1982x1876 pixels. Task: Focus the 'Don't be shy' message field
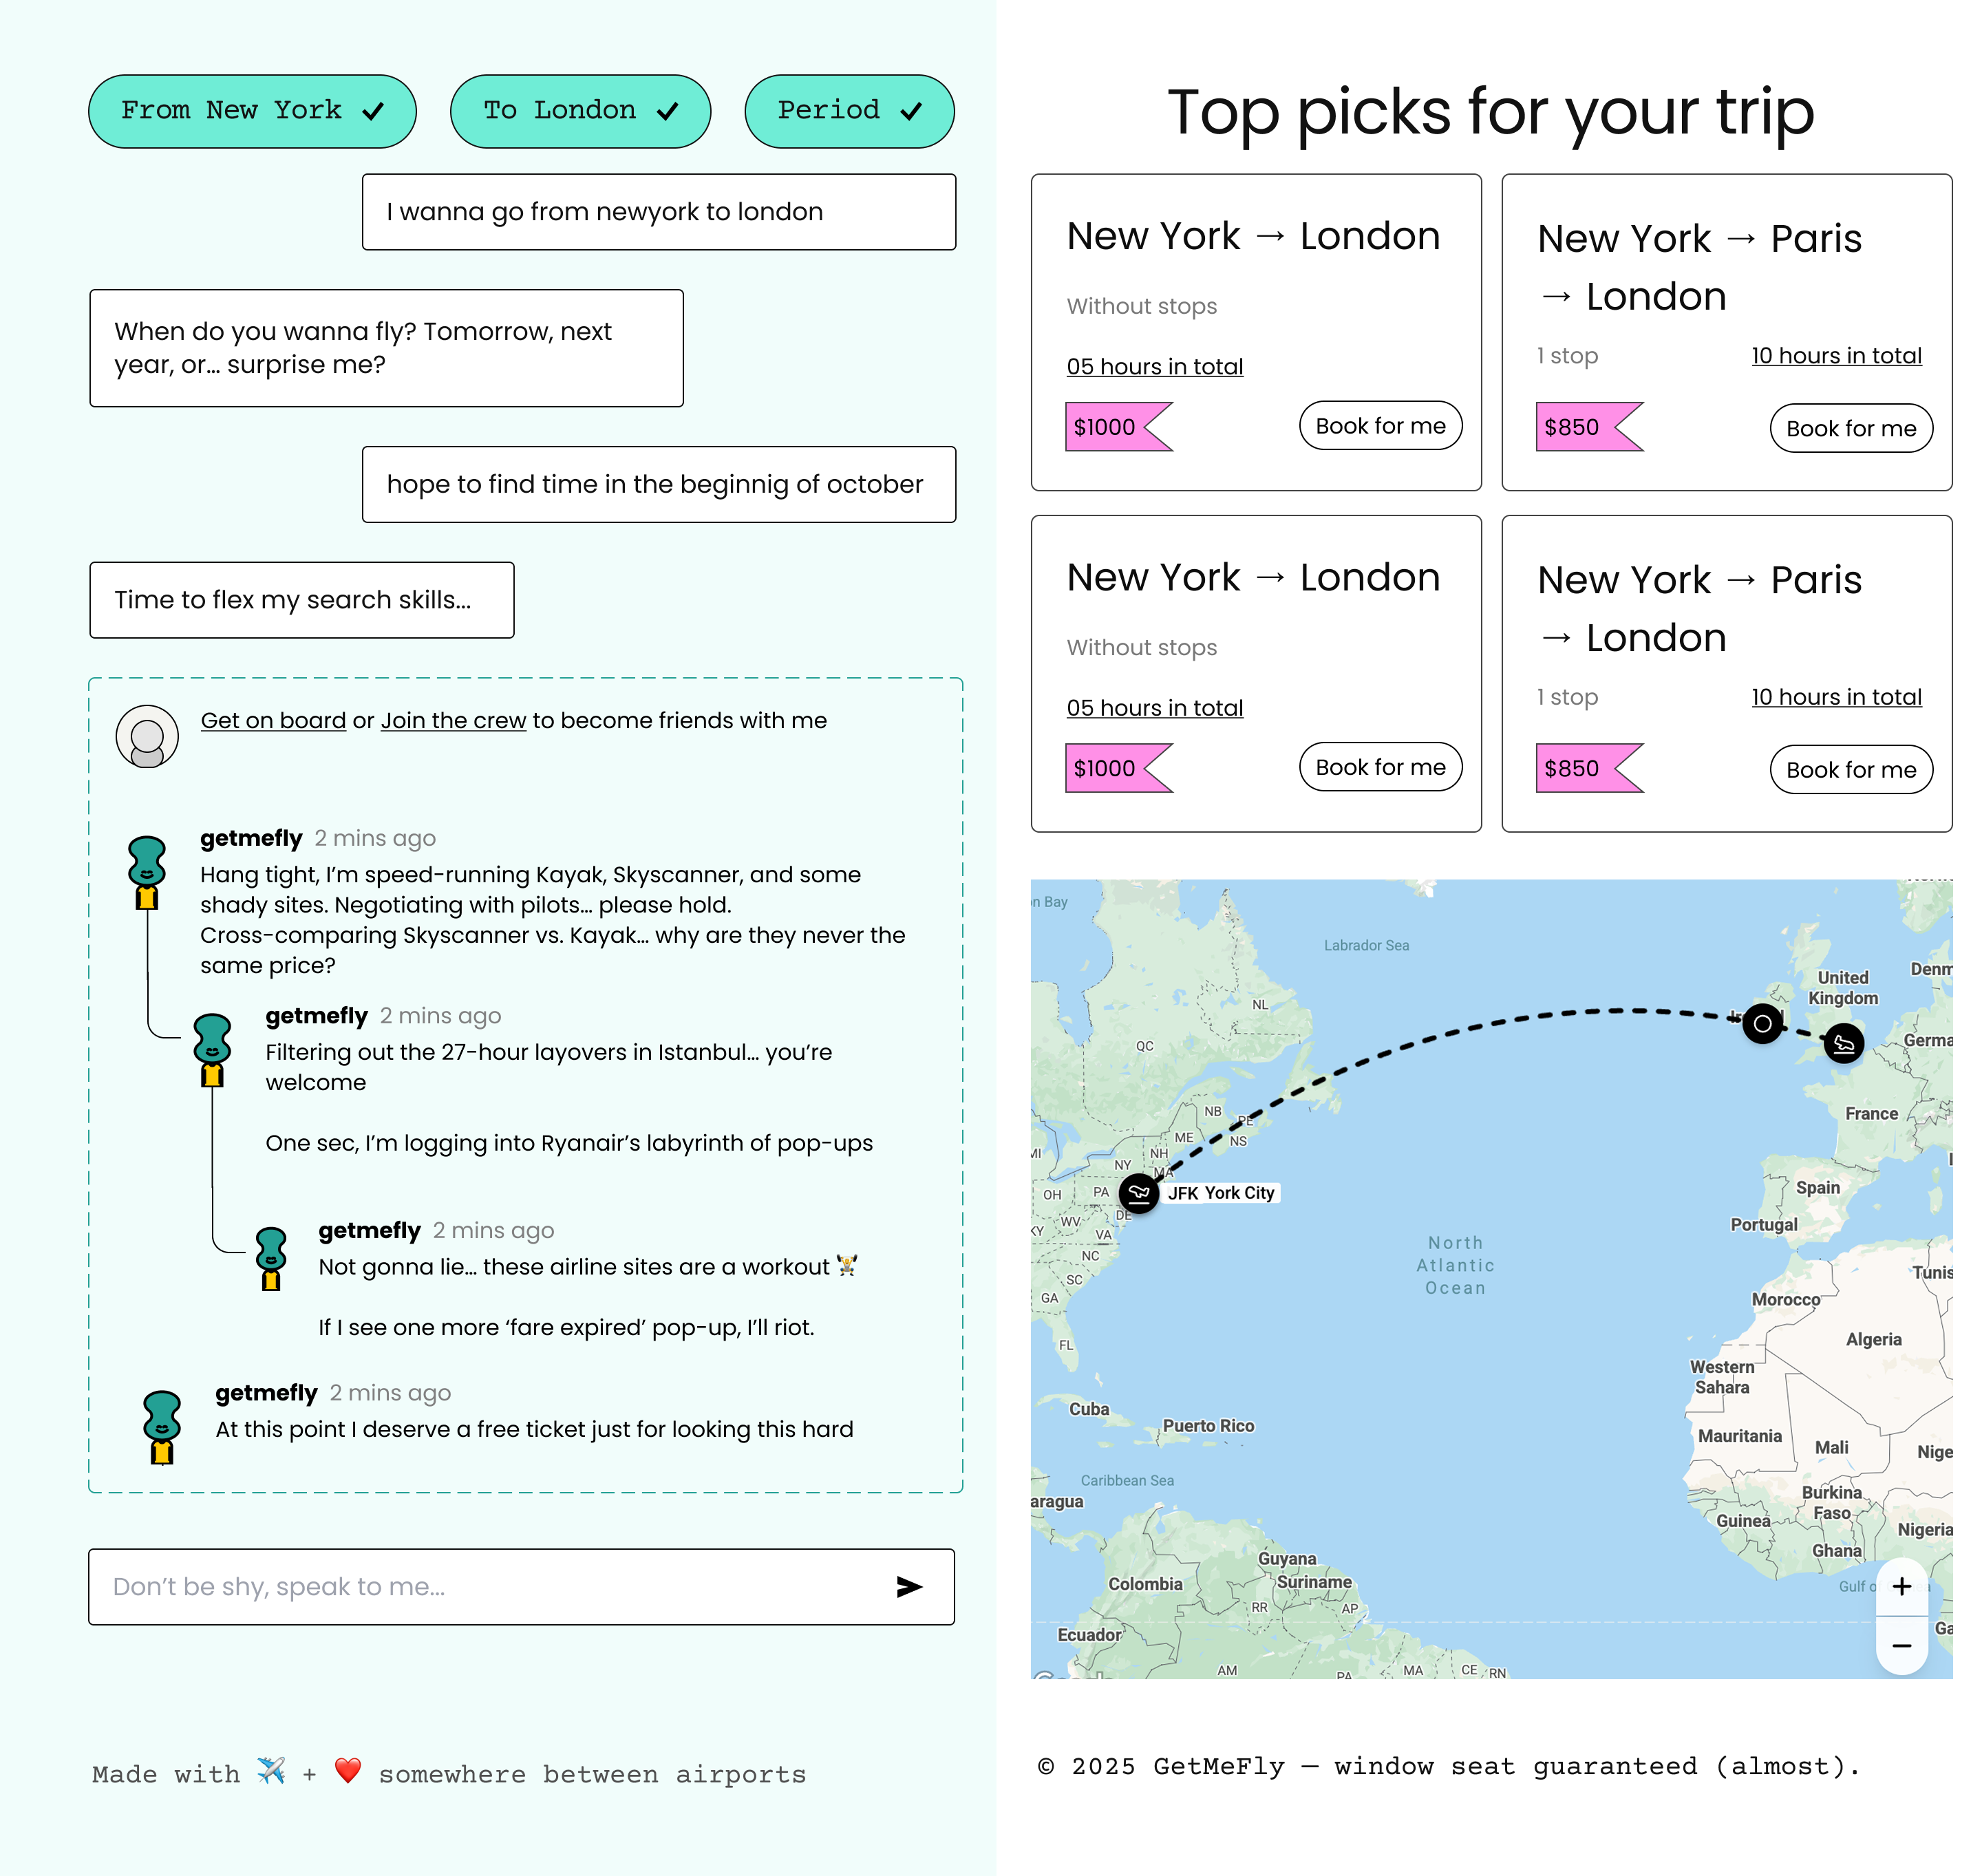click(490, 1587)
